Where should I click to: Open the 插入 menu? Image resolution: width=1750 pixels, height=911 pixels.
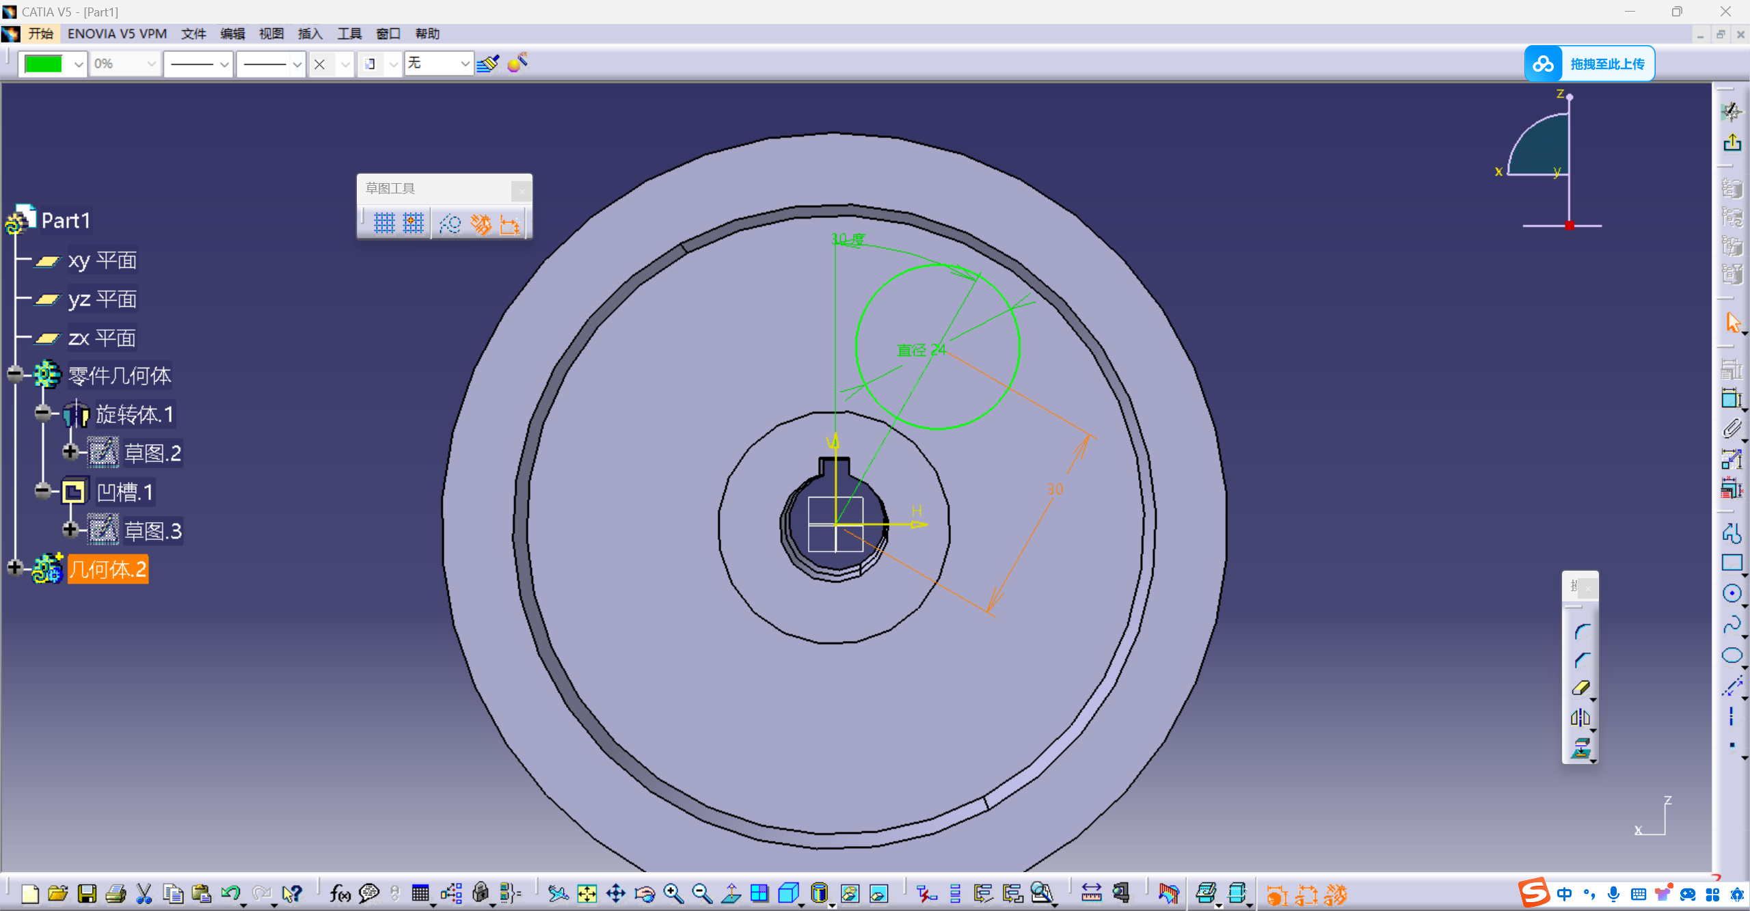(310, 33)
